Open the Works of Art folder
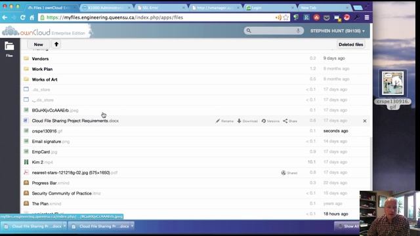The height and width of the screenshot is (236, 420). 45,79
